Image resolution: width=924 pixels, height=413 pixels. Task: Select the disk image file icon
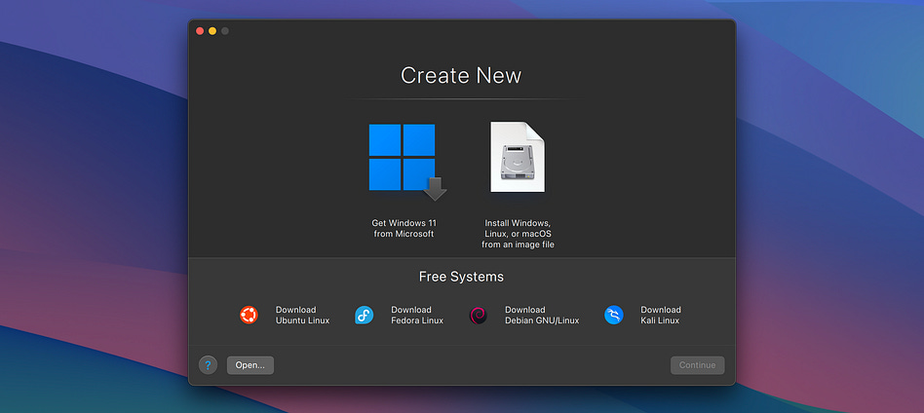tap(518, 157)
